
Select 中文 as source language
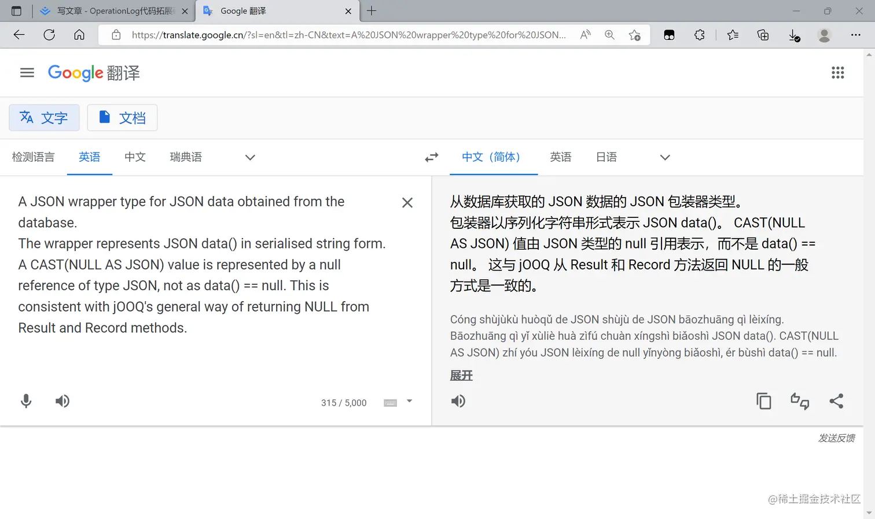coord(135,157)
